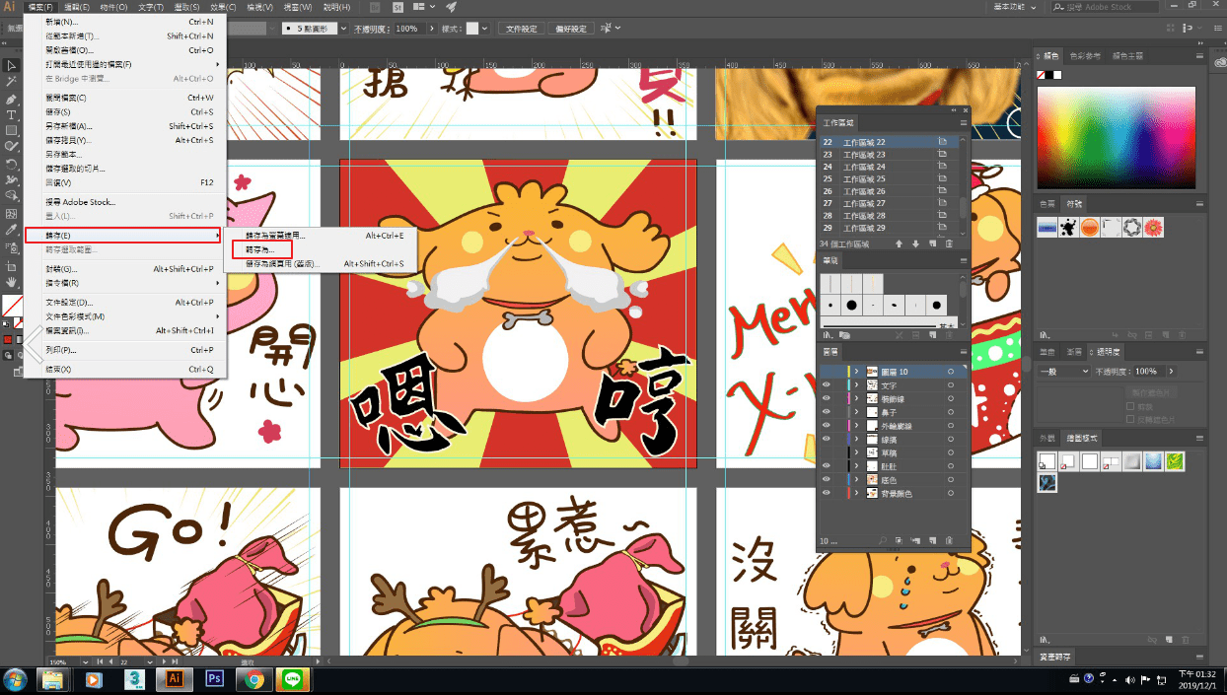Viewport: 1227px width, 695px height.
Task: Hide the 背景顏色 layer
Action: (827, 492)
